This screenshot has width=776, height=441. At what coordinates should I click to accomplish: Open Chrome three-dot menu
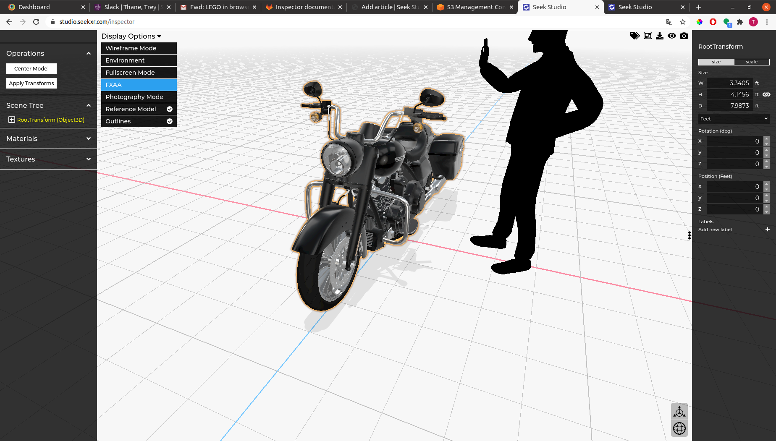pyautogui.click(x=767, y=22)
